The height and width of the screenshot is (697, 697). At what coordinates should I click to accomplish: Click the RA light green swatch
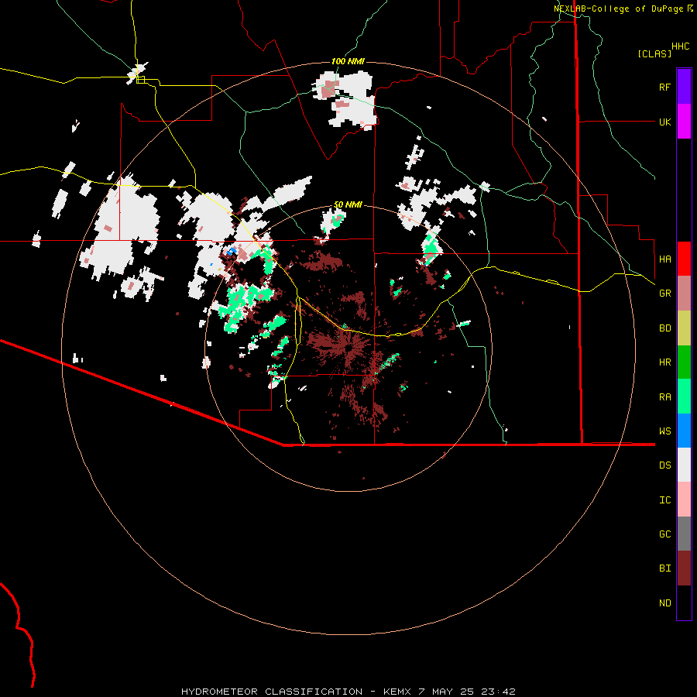(684, 397)
